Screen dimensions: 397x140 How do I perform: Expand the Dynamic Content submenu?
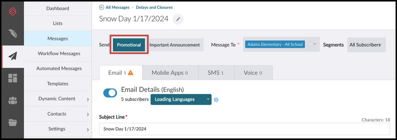(x=88, y=99)
